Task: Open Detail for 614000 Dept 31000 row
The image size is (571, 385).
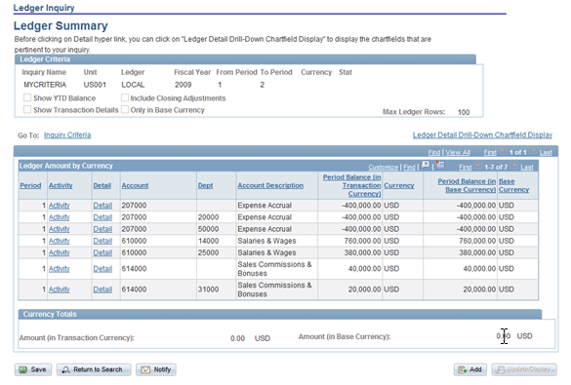Action: [102, 289]
